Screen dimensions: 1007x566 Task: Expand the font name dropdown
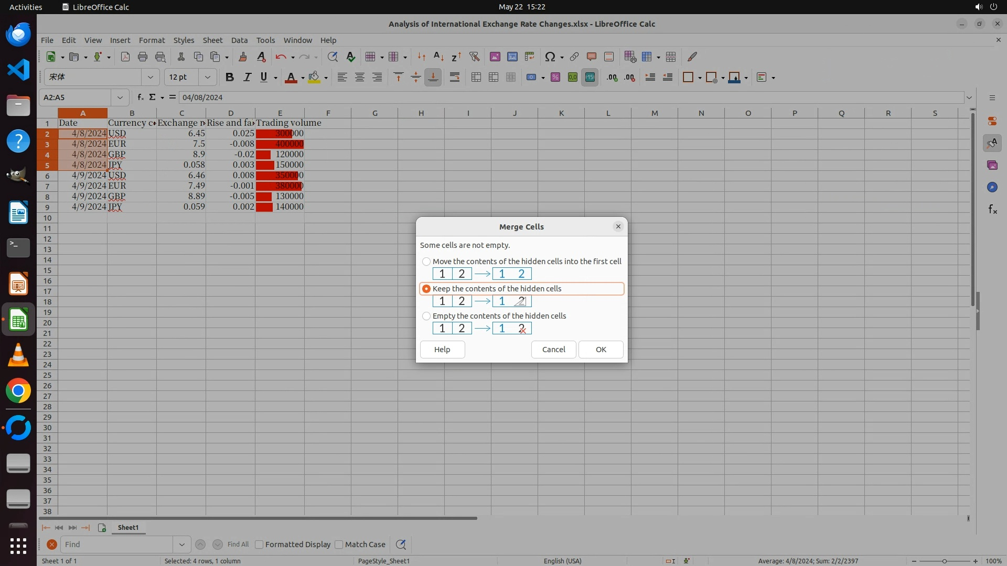point(151,78)
